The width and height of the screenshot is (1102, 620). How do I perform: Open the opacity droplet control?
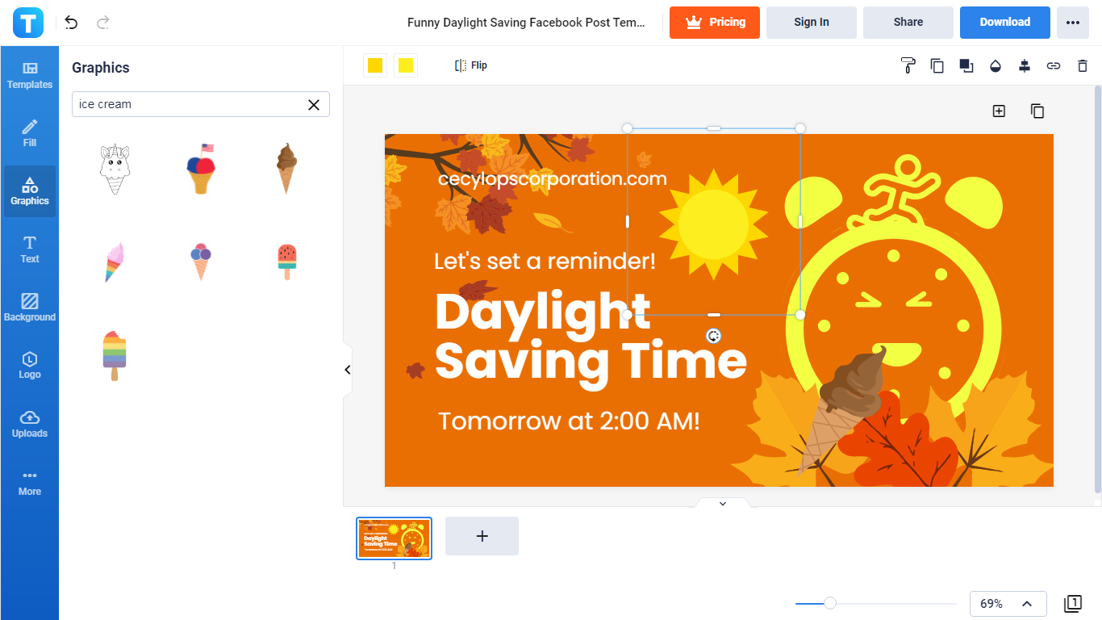pos(996,65)
